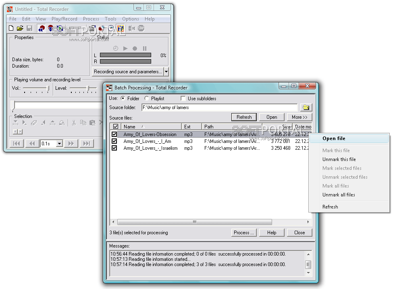Click the Close button in Batch Processing
This screenshot has height=289, width=395.
pyautogui.click(x=299, y=233)
